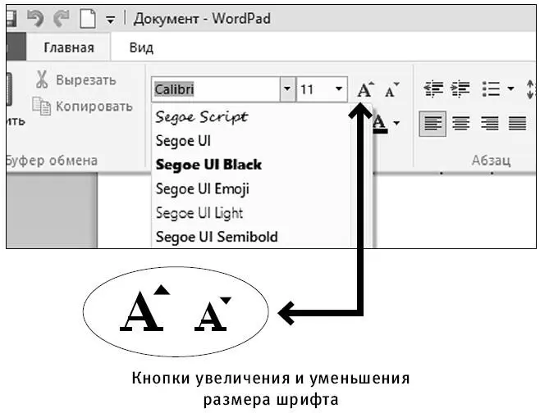
Task: Click the font color A button
Action: point(380,123)
